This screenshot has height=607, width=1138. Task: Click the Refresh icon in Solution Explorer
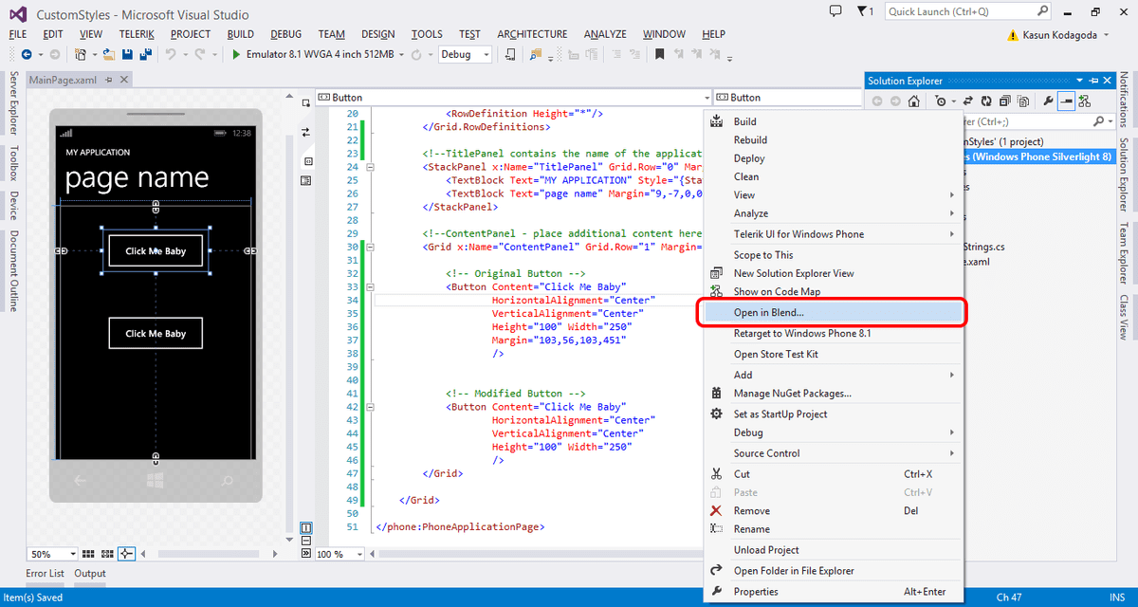tap(986, 101)
